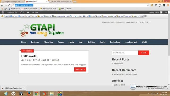Open the PHP 5 Tutorial bookmark
Screen dimensions: 170x96
pyautogui.click(x=65, y=9)
